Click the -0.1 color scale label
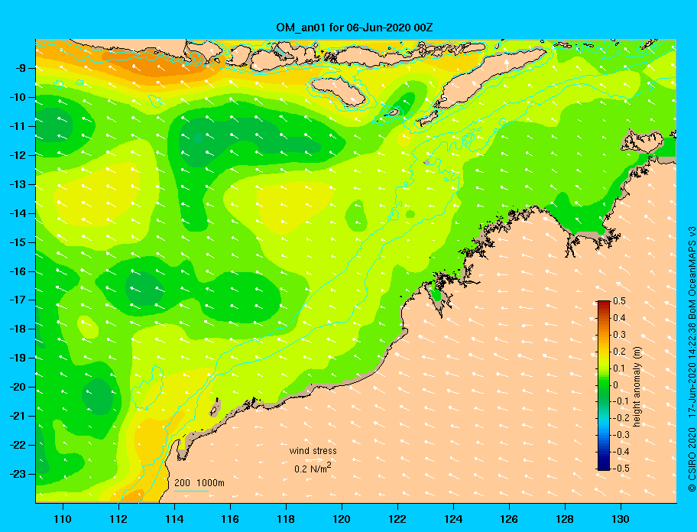 [x=621, y=401]
